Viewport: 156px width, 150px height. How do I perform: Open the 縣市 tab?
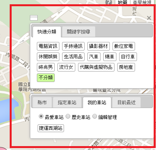[42, 103]
